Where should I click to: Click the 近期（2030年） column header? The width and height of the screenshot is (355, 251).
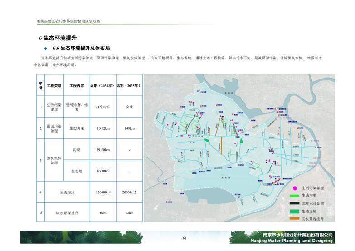click(103, 85)
